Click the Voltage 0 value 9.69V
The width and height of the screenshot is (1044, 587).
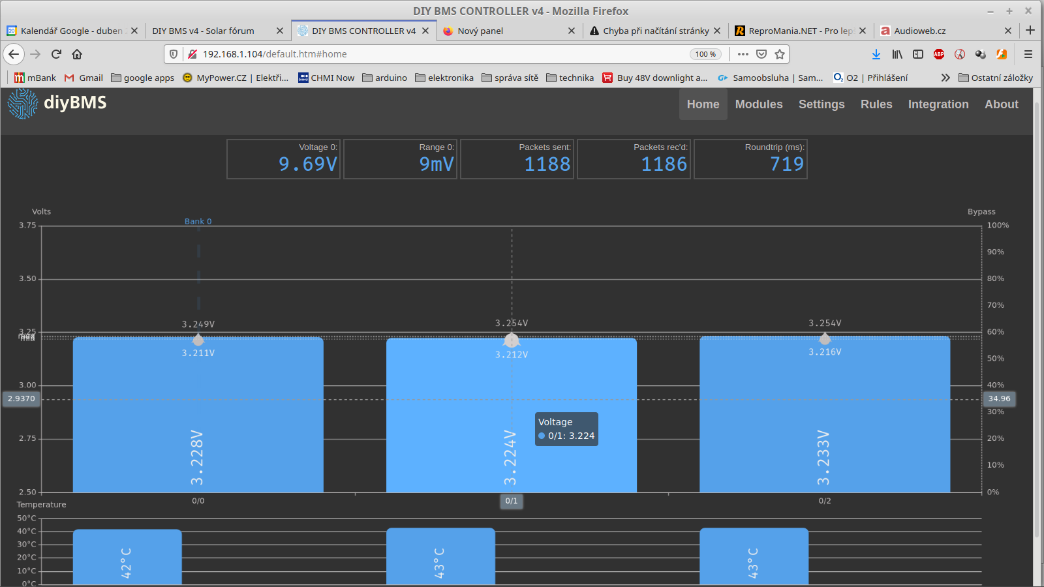coord(308,164)
